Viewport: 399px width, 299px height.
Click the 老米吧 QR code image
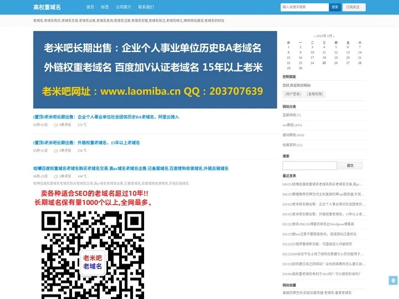(x=93, y=255)
